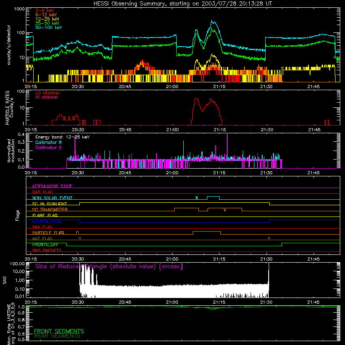Image resolution: width=345 pixels, height=345 pixels.
Task: Click the SC IN SUNLIGHT flag label
Action: coord(50,204)
